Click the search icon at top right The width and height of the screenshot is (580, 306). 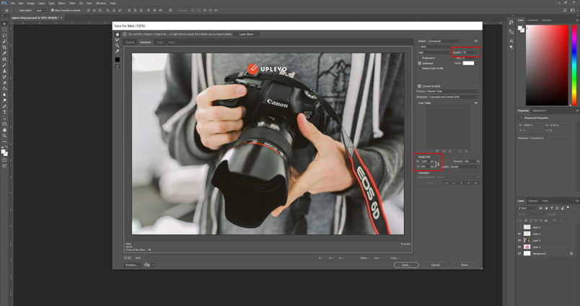[x=565, y=10]
